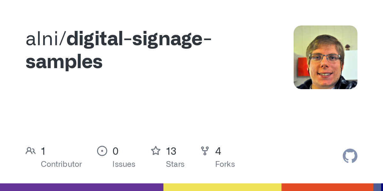Select the Contributor label
Image resolution: width=383 pixels, height=191 pixels.
click(x=61, y=164)
